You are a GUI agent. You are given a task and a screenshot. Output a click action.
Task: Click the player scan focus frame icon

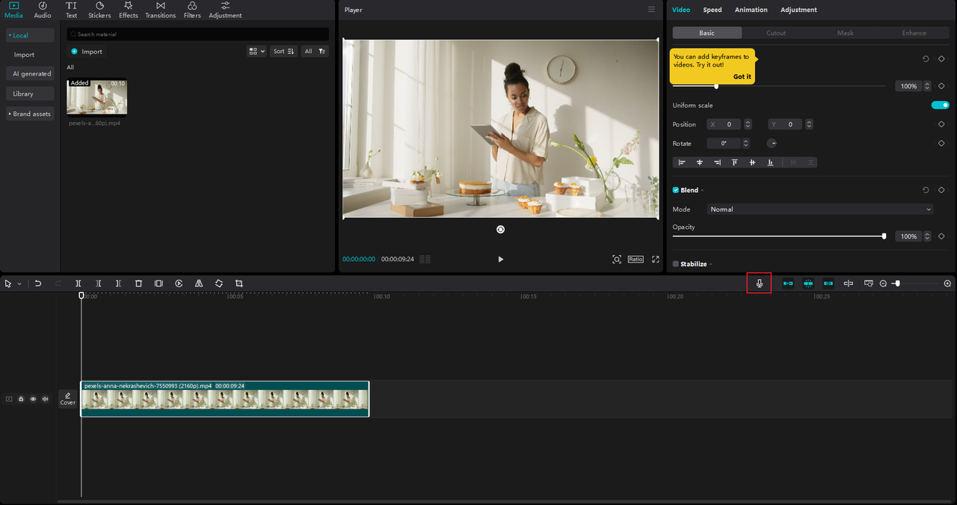(x=617, y=259)
